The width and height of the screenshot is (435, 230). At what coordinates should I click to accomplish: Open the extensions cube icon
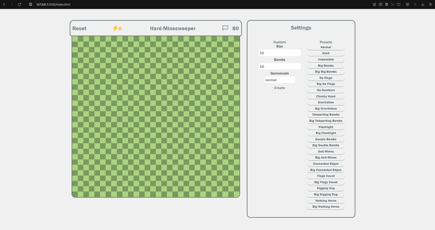[407, 4]
